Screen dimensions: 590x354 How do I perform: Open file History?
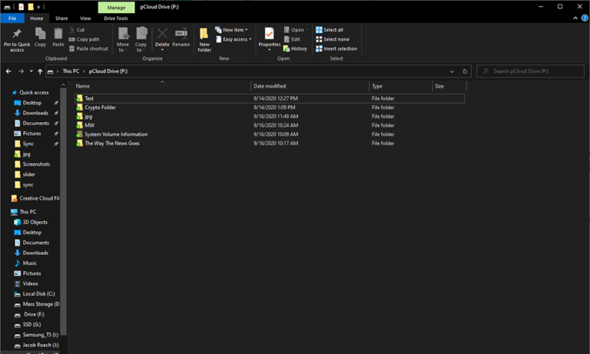click(x=295, y=48)
